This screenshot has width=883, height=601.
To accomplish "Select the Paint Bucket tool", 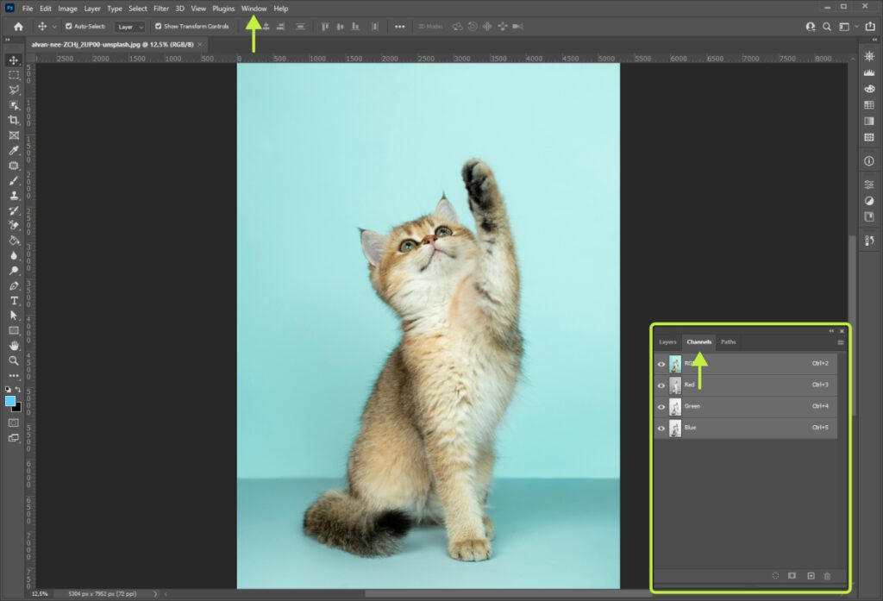I will 14,241.
